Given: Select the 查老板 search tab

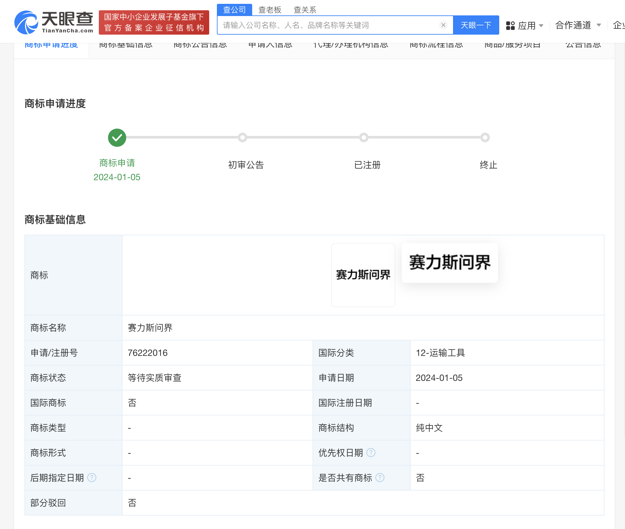Looking at the screenshot, I should tap(270, 10).
